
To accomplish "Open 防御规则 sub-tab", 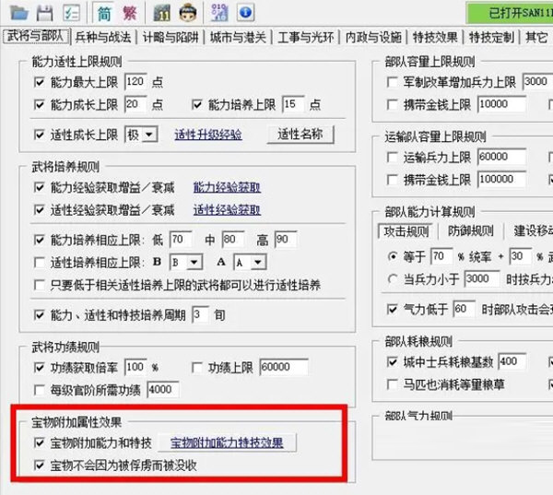I will pyautogui.click(x=470, y=231).
